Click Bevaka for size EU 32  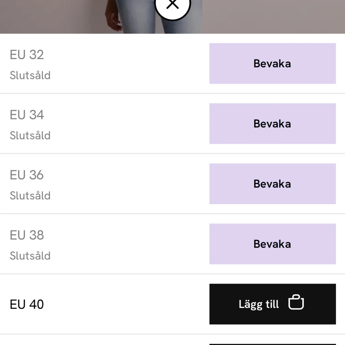pyautogui.click(x=273, y=63)
